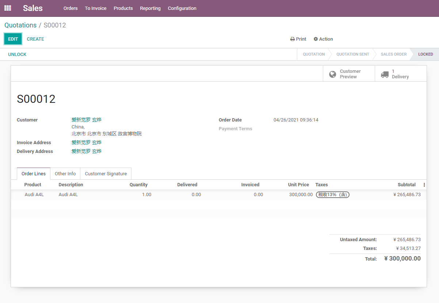Click the EDIT button

pyautogui.click(x=13, y=39)
